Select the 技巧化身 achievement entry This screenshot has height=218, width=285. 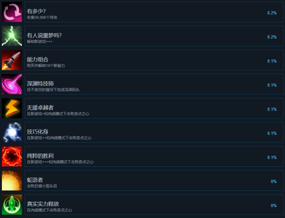pos(154,132)
